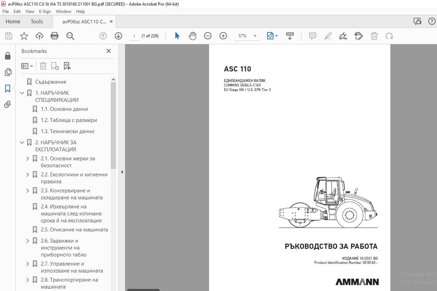
Task: Open bookmark 2.4. Изхвърляне на машината
Action: click(x=71, y=214)
